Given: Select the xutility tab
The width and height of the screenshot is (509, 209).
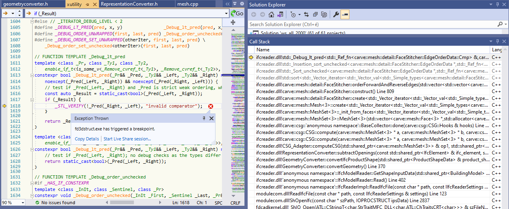Looking at the screenshot, I should pos(74,4).
